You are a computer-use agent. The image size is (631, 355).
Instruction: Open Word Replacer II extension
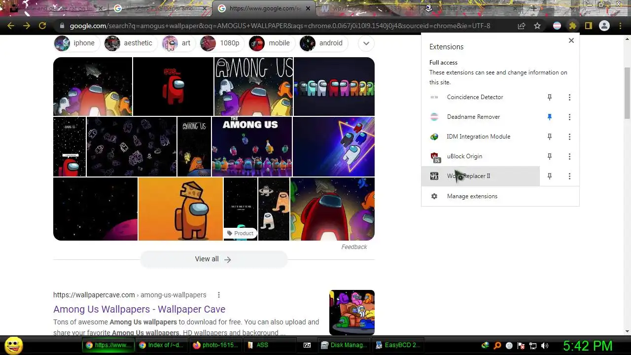[481, 176]
